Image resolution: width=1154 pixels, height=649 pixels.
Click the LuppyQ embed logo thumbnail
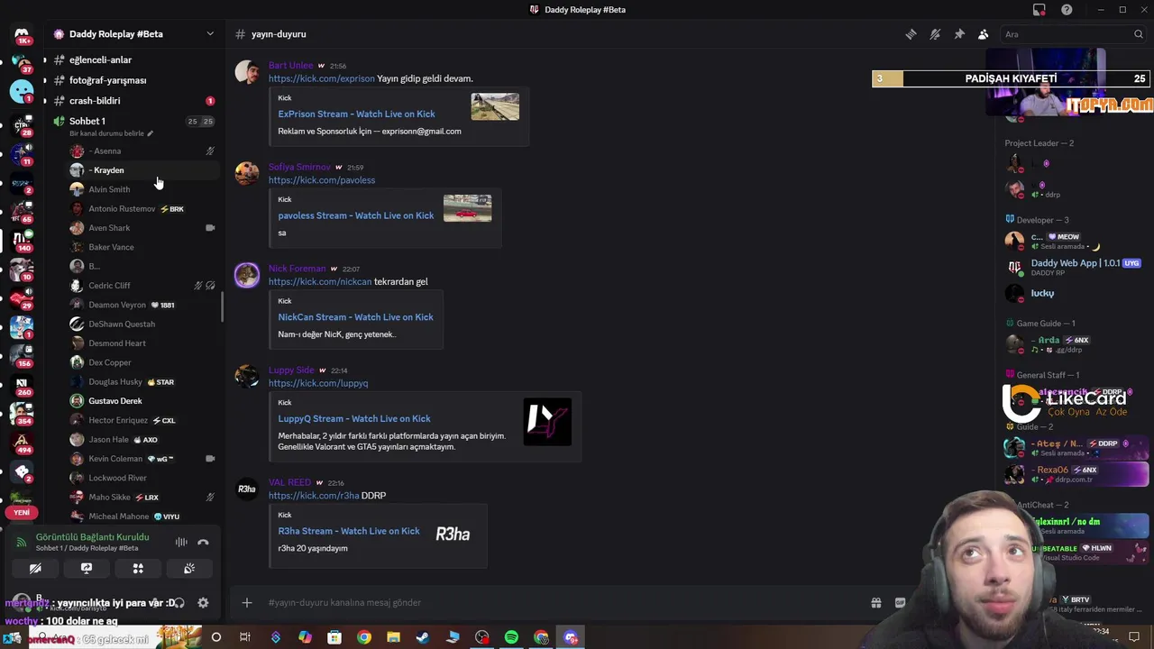pos(547,422)
